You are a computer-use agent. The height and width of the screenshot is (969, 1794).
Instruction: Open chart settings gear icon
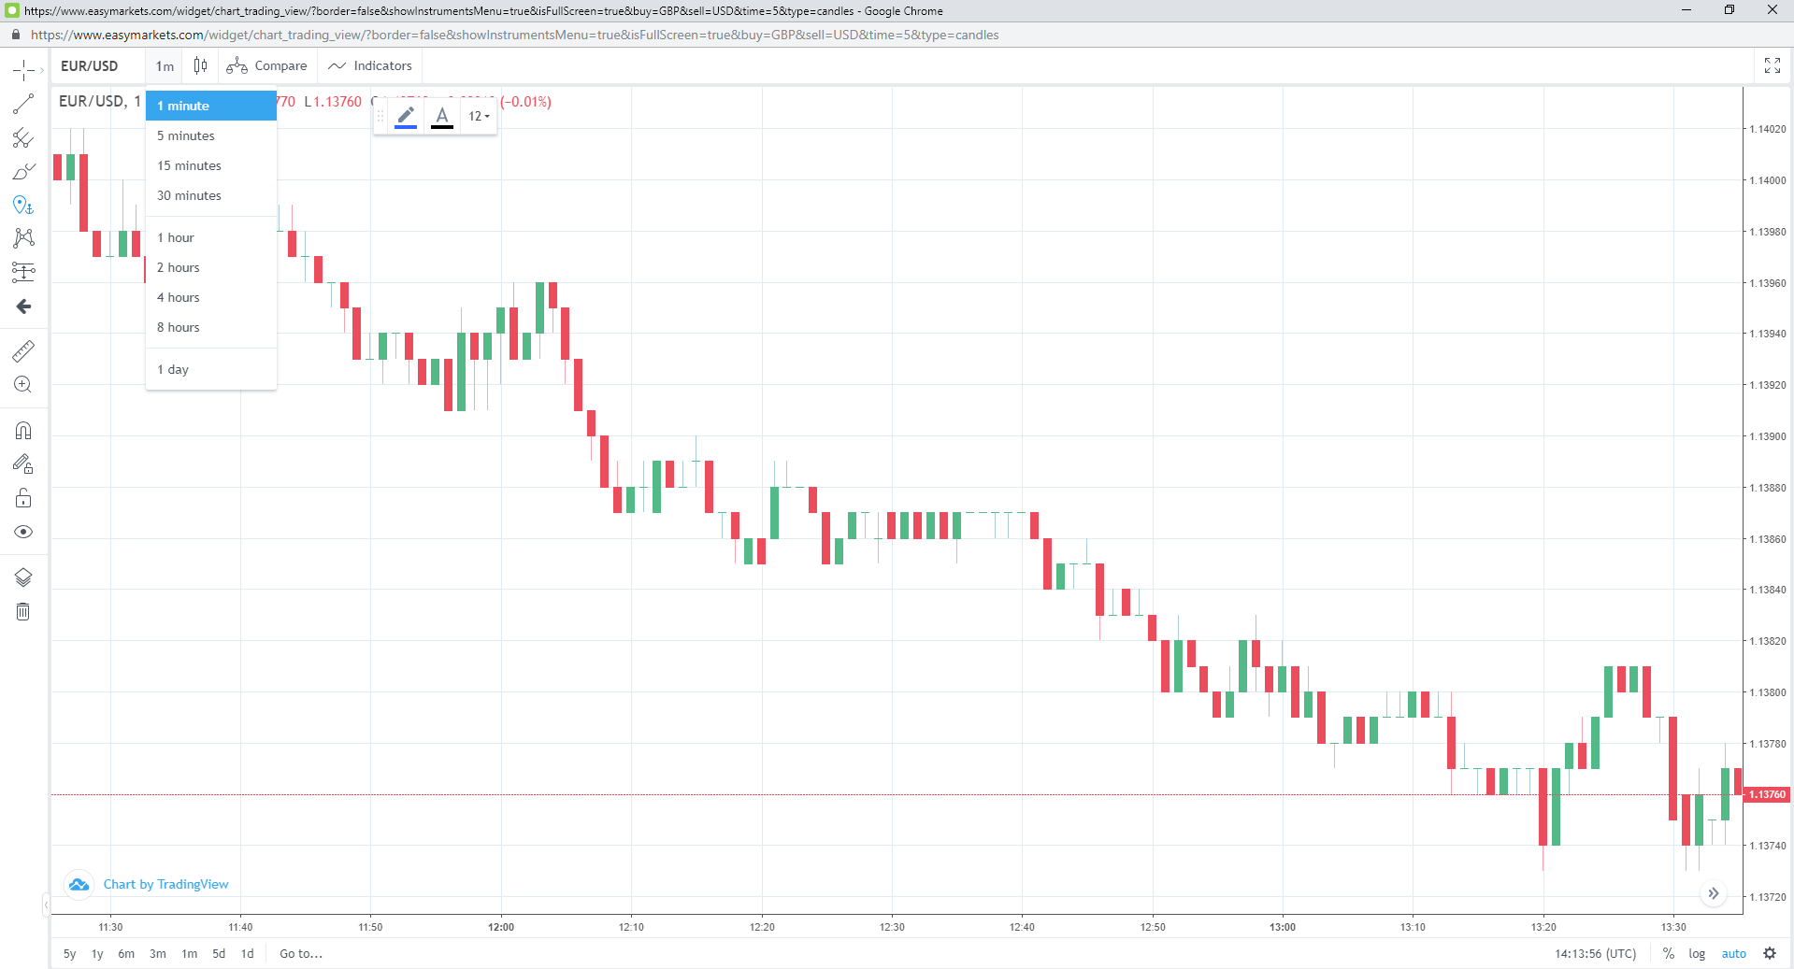[x=1770, y=954]
